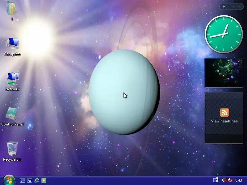This screenshot has height=185, width=247.
Task: Launch Windows Media Player from quick launch
Action: pyautogui.click(x=44, y=180)
